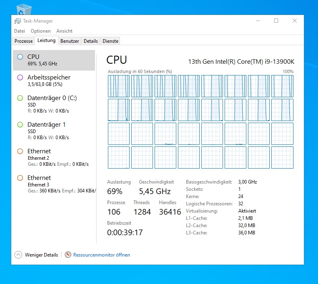Click the purple Arbeitsspeicher circle icon
Image resolution: width=318 pixels, height=284 pixels.
[20, 77]
